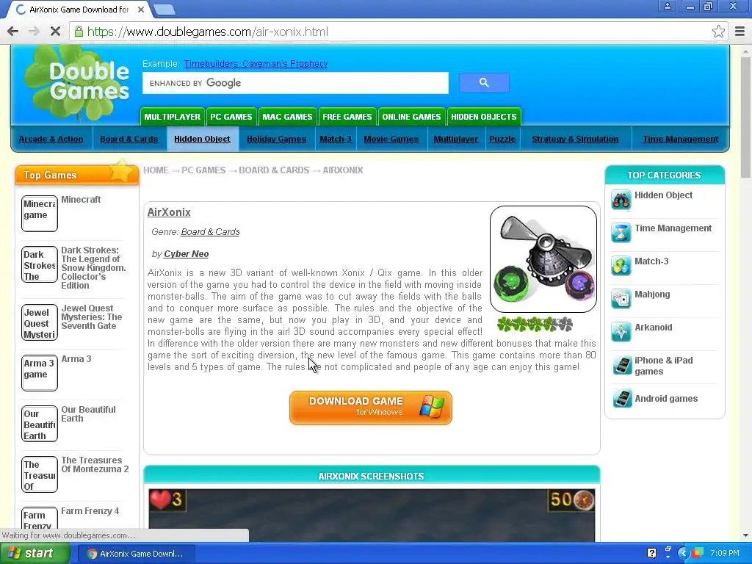The width and height of the screenshot is (752, 564).
Task: Open the Double Games clover logo
Action: [76, 82]
